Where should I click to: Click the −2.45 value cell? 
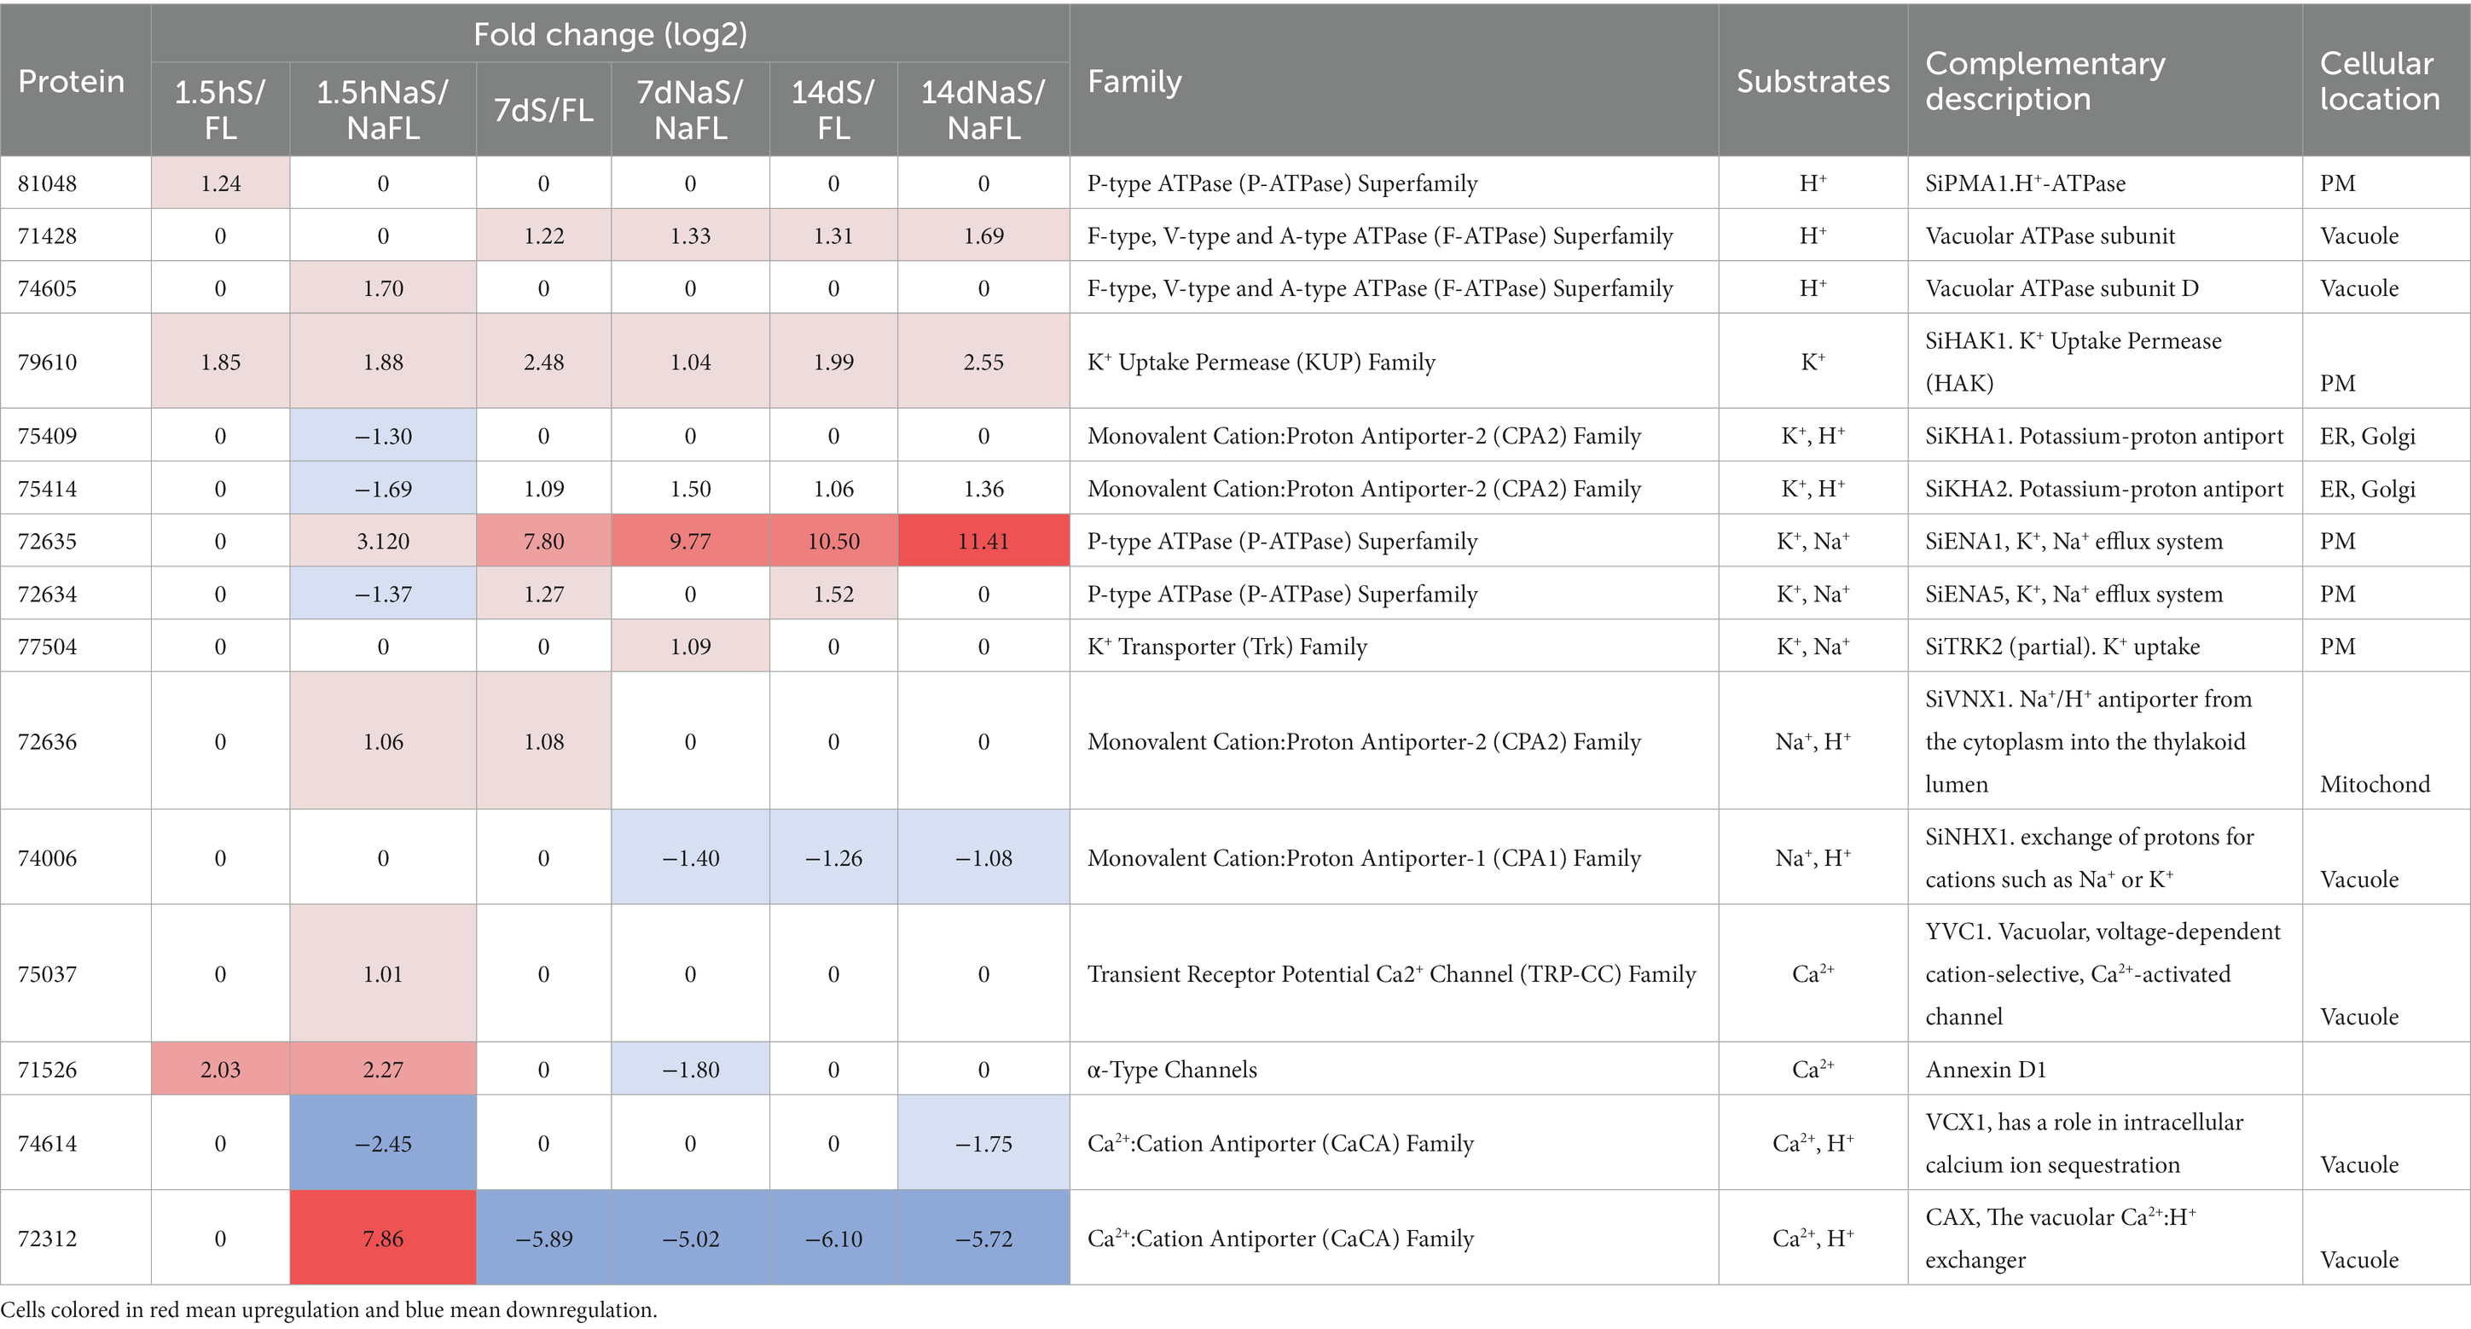[383, 1143]
